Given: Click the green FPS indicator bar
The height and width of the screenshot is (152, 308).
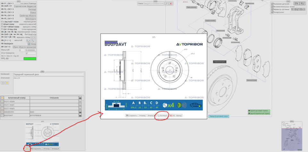Looking at the screenshot, I should pos(30,58).
